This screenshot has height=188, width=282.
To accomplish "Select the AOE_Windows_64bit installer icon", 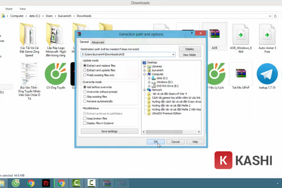I will (x=241, y=36).
